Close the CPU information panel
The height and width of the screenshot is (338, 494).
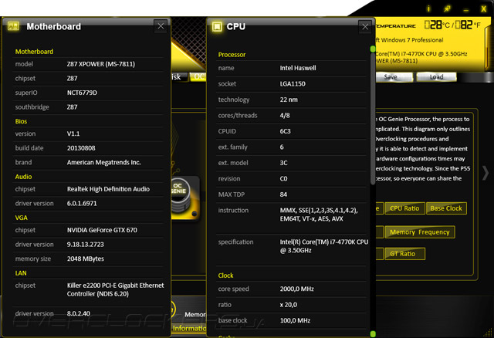pyautogui.click(x=365, y=26)
